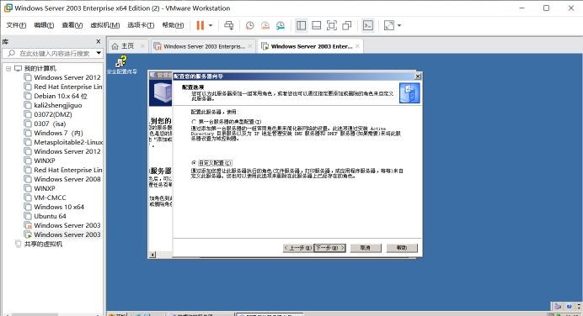
Task: Close the active Windows Server 2003 tab
Action: (x=357, y=46)
